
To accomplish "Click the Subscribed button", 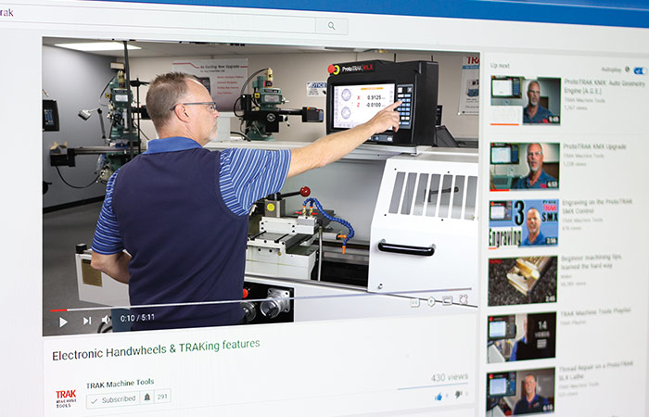I will pos(113,400).
